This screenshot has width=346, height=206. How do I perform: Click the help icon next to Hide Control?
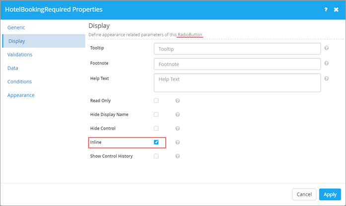tap(177, 129)
